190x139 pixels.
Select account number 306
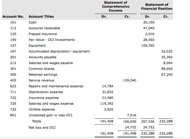click(x=13, y=75)
